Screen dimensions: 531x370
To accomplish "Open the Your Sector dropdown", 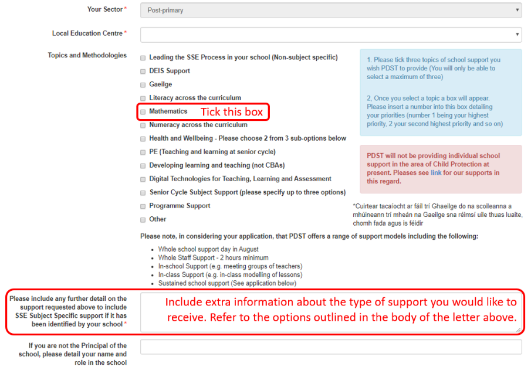I will [330, 10].
